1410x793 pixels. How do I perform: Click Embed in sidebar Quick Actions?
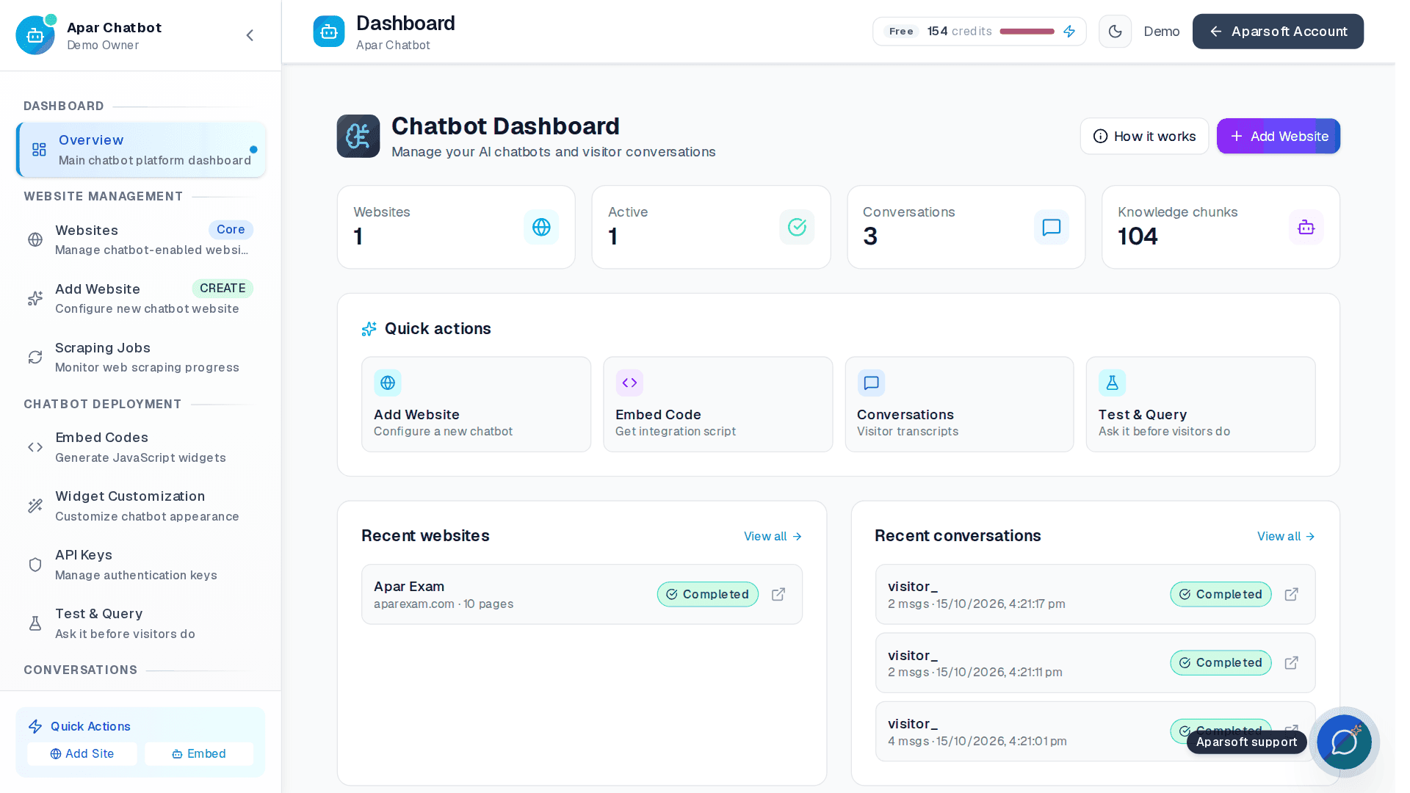(199, 753)
